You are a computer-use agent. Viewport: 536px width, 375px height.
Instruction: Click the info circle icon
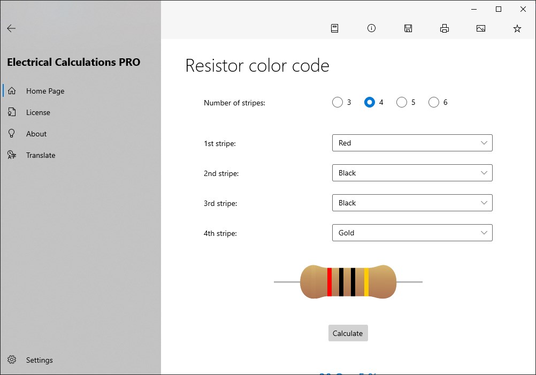(371, 28)
